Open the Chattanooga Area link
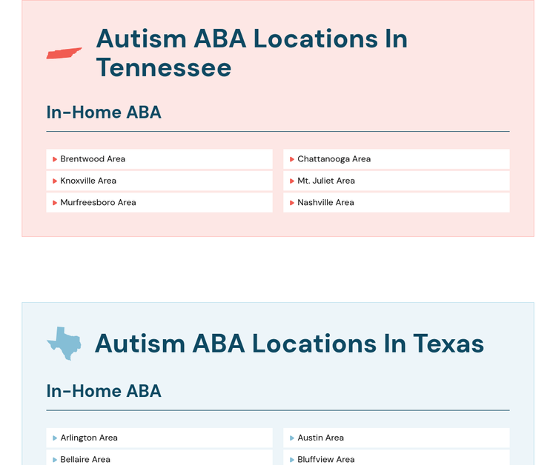The width and height of the screenshot is (556, 465). pyautogui.click(x=334, y=159)
